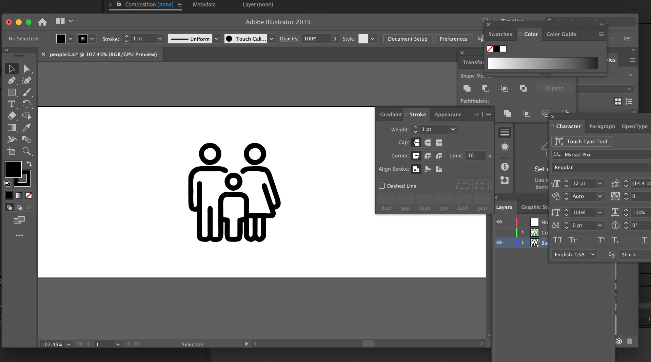Open the zoom level dropdown 107.45%
The image size is (651, 362).
pos(69,344)
